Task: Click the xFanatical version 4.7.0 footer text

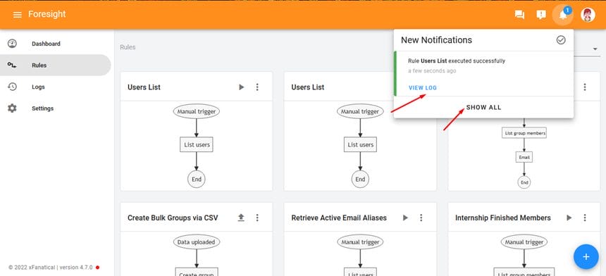Action: [51, 267]
